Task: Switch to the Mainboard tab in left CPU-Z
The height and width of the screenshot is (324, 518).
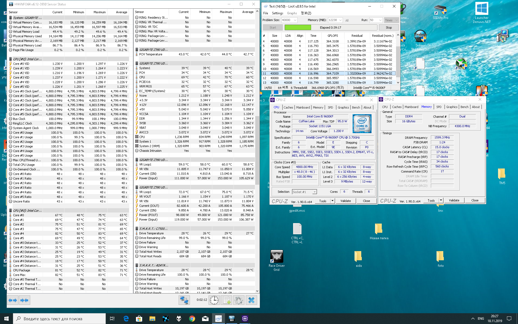Action: (x=303, y=107)
